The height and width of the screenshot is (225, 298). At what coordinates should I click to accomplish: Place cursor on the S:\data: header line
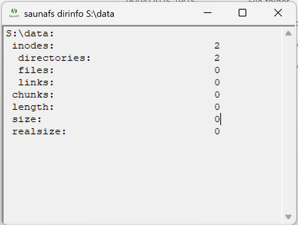30,34
